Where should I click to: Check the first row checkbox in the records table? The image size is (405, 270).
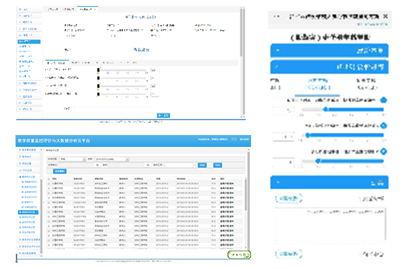[x=48, y=183]
